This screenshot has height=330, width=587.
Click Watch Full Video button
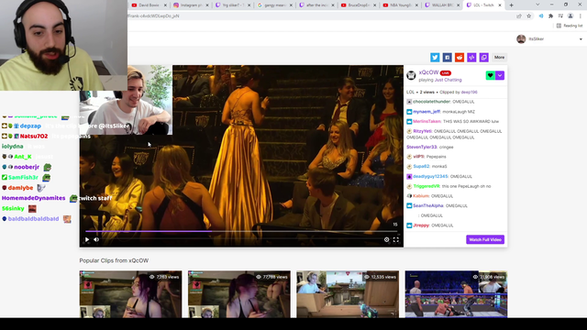[485, 239]
